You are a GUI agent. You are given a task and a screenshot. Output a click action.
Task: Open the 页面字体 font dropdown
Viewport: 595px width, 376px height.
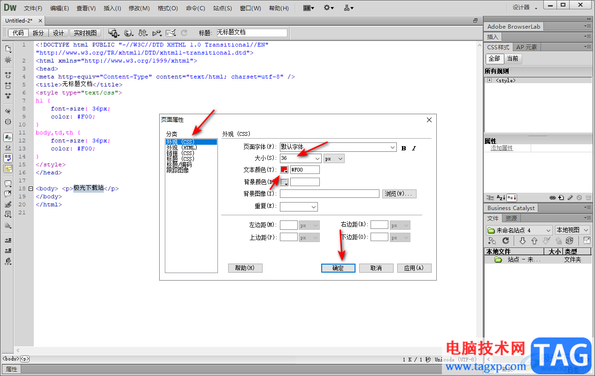pos(338,147)
